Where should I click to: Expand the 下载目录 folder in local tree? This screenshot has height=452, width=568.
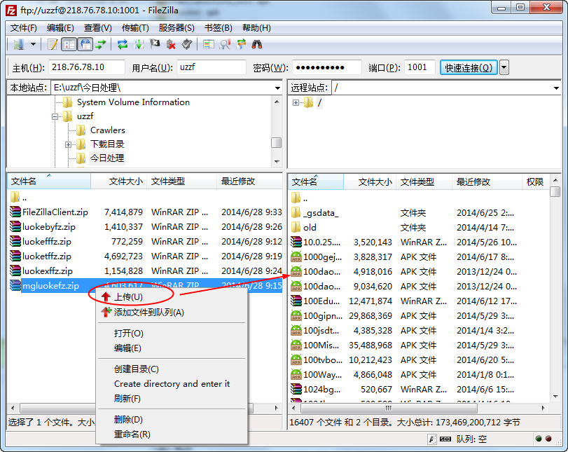[69, 144]
